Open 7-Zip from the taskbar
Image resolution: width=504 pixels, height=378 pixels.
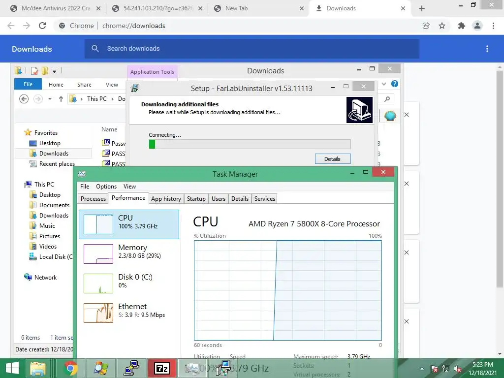(161, 368)
